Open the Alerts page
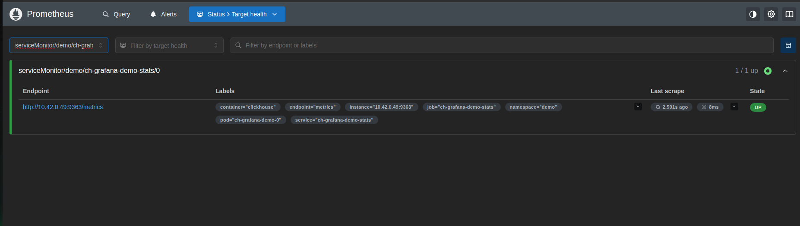The image size is (800, 226). tap(163, 14)
